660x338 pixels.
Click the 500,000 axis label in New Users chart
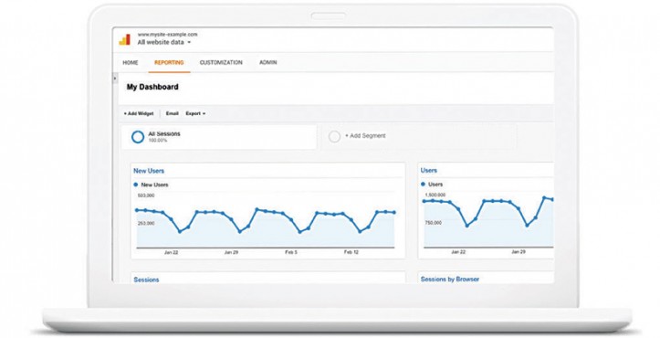[146, 195]
